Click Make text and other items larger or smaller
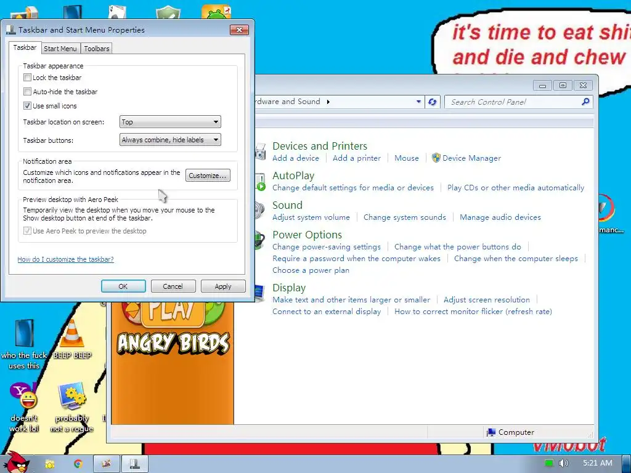631x473 pixels. [x=351, y=300]
